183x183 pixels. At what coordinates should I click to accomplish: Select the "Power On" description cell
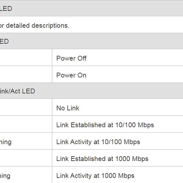tap(71, 75)
